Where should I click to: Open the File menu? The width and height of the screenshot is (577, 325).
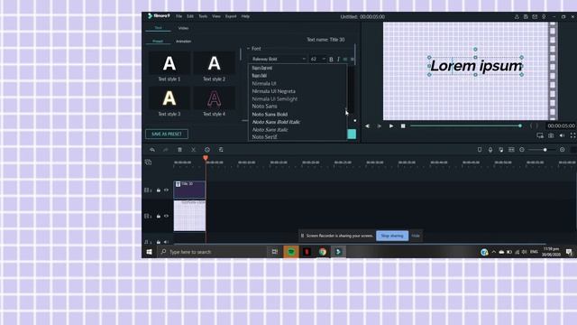coord(179,16)
